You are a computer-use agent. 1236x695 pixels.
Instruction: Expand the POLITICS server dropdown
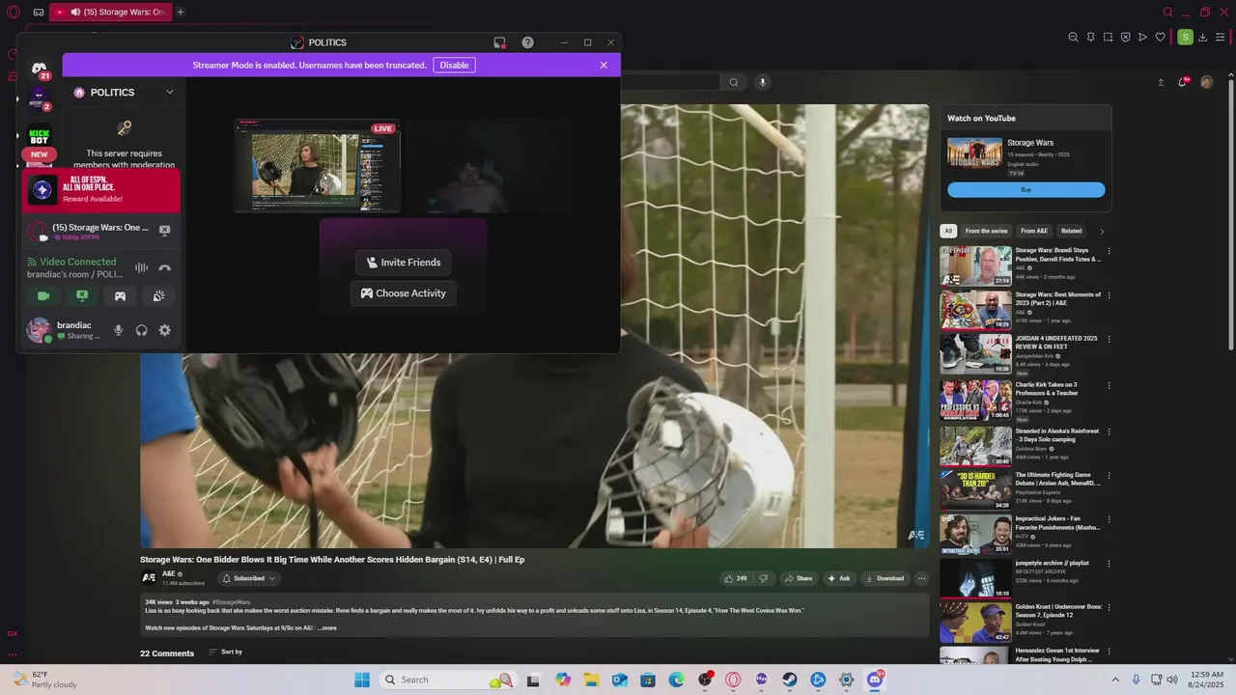point(170,93)
